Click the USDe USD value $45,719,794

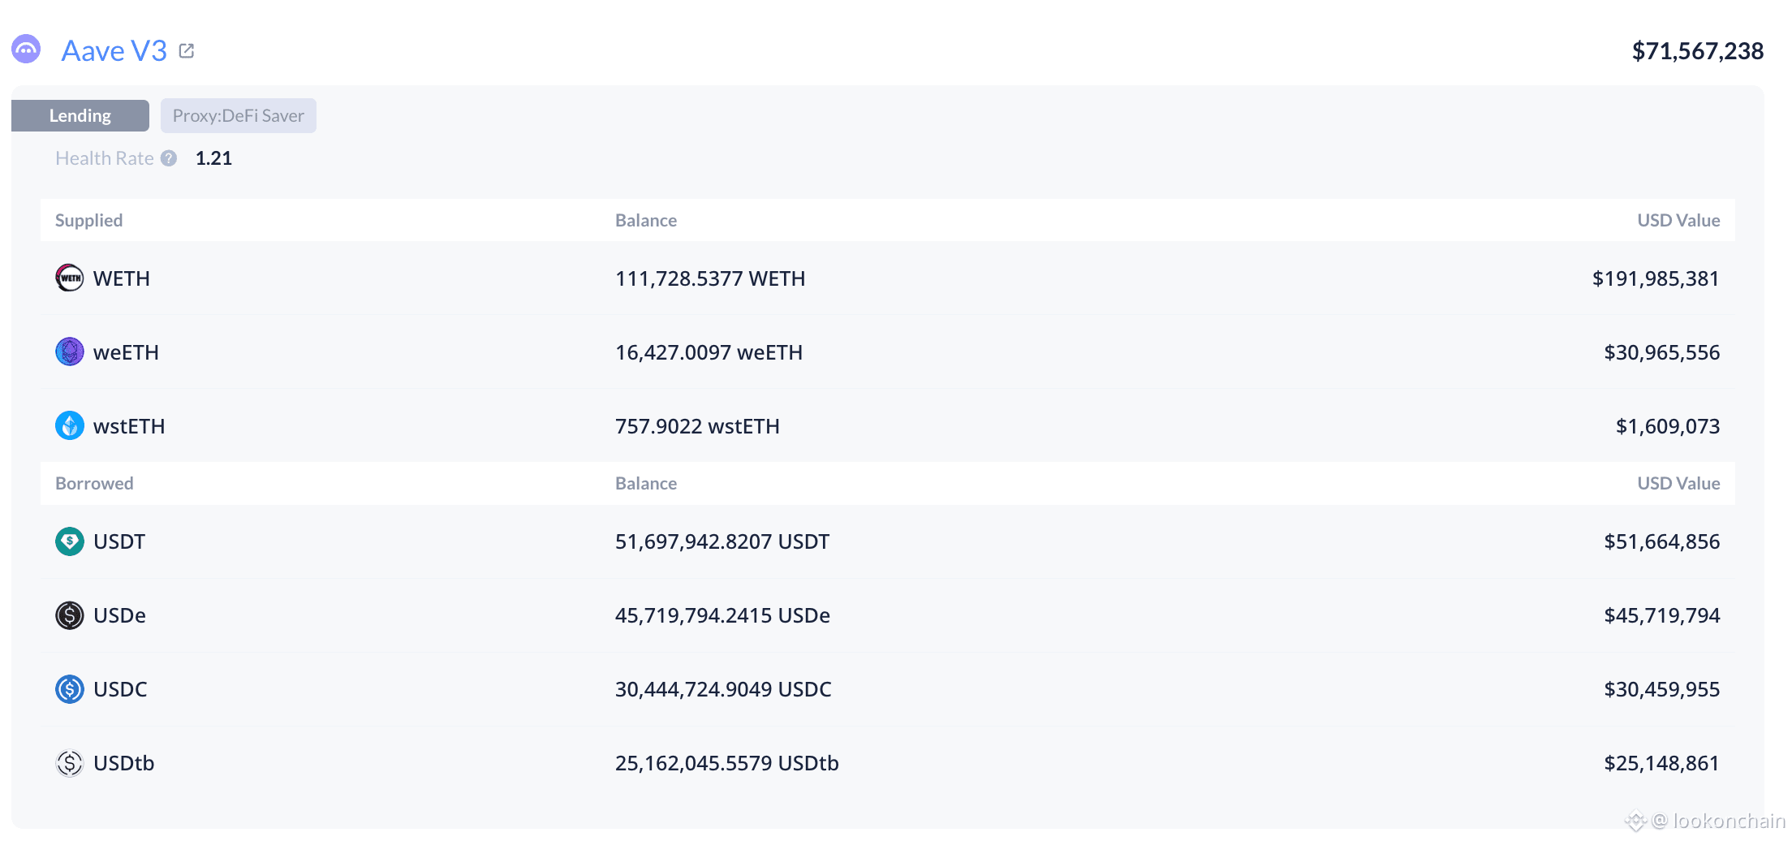point(1661,615)
